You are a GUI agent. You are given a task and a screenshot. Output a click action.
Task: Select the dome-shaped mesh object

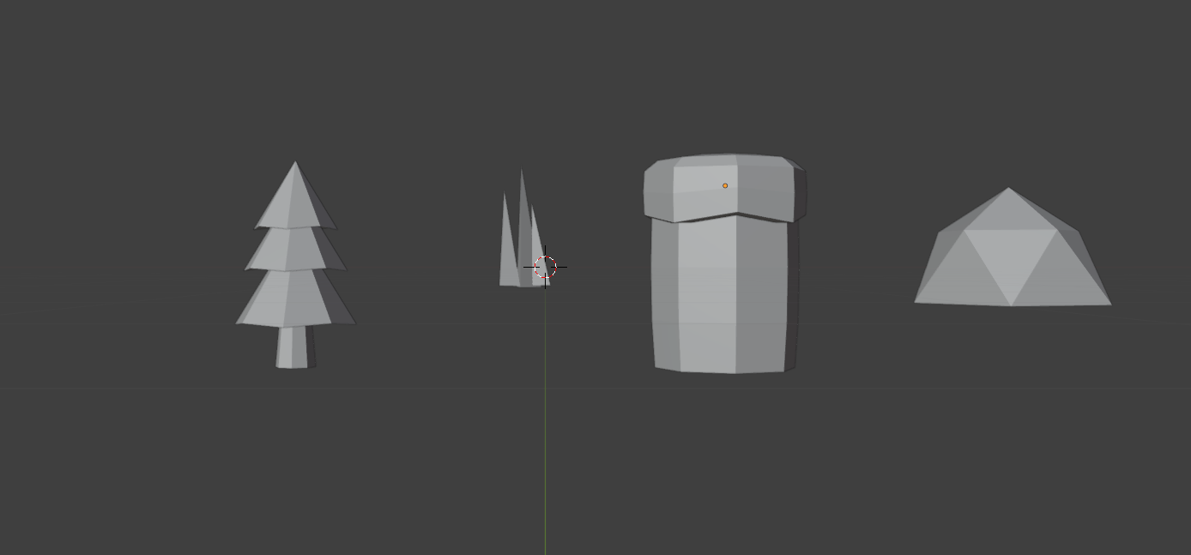tap(1008, 257)
